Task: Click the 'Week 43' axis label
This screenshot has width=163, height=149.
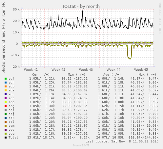Action: (x=86, y=70)
